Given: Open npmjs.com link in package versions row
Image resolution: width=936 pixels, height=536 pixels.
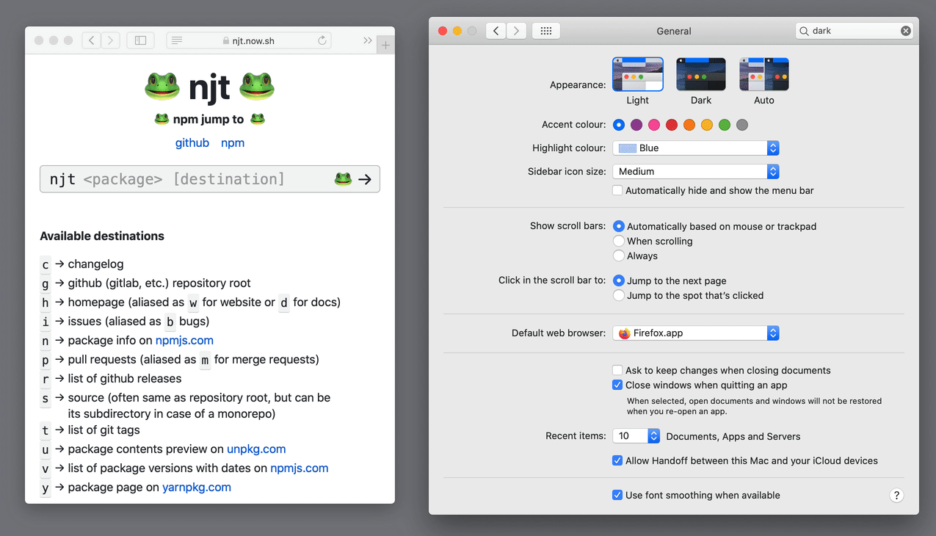Looking at the screenshot, I should click(300, 468).
